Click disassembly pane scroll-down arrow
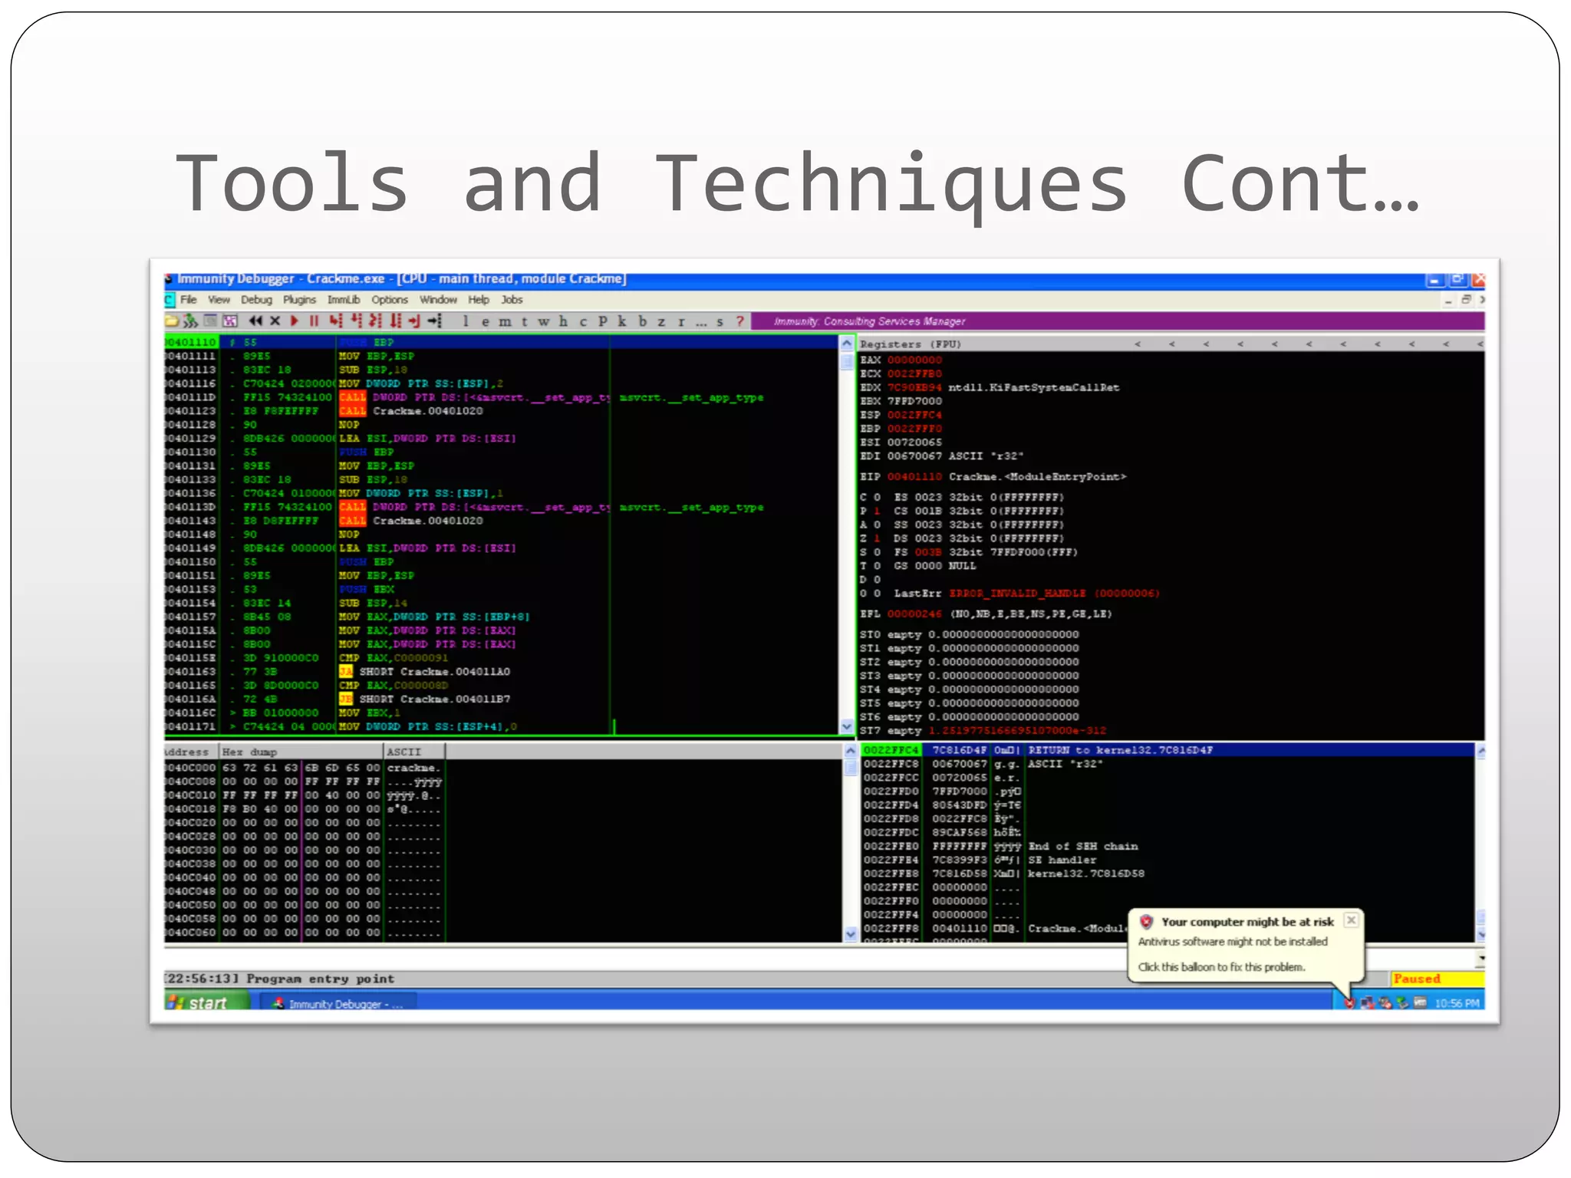 [x=847, y=726]
